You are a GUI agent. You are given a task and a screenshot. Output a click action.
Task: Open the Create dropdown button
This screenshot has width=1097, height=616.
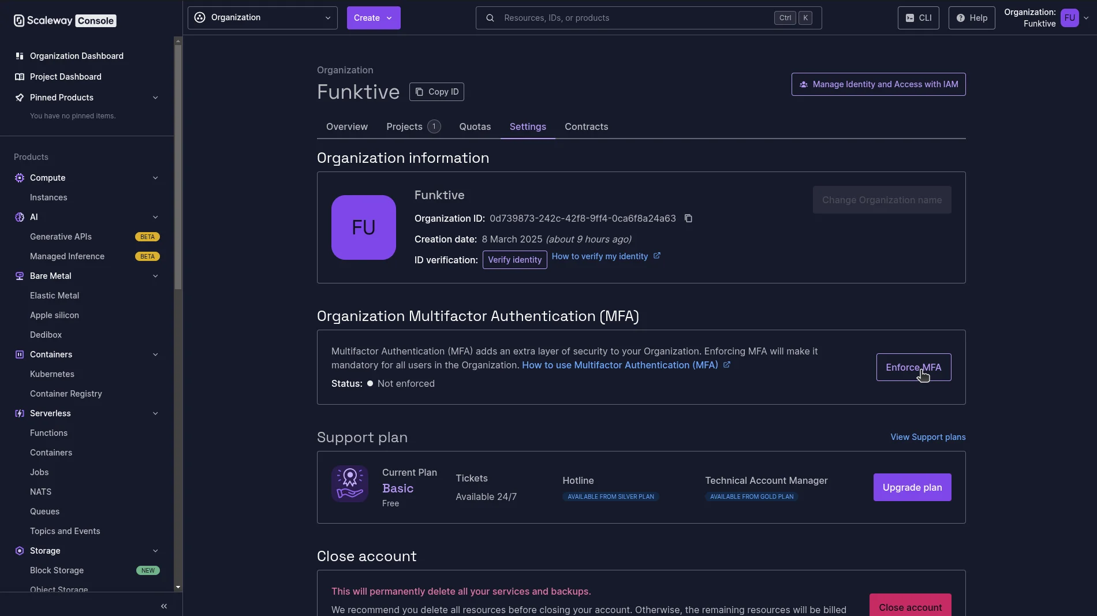[x=374, y=18]
